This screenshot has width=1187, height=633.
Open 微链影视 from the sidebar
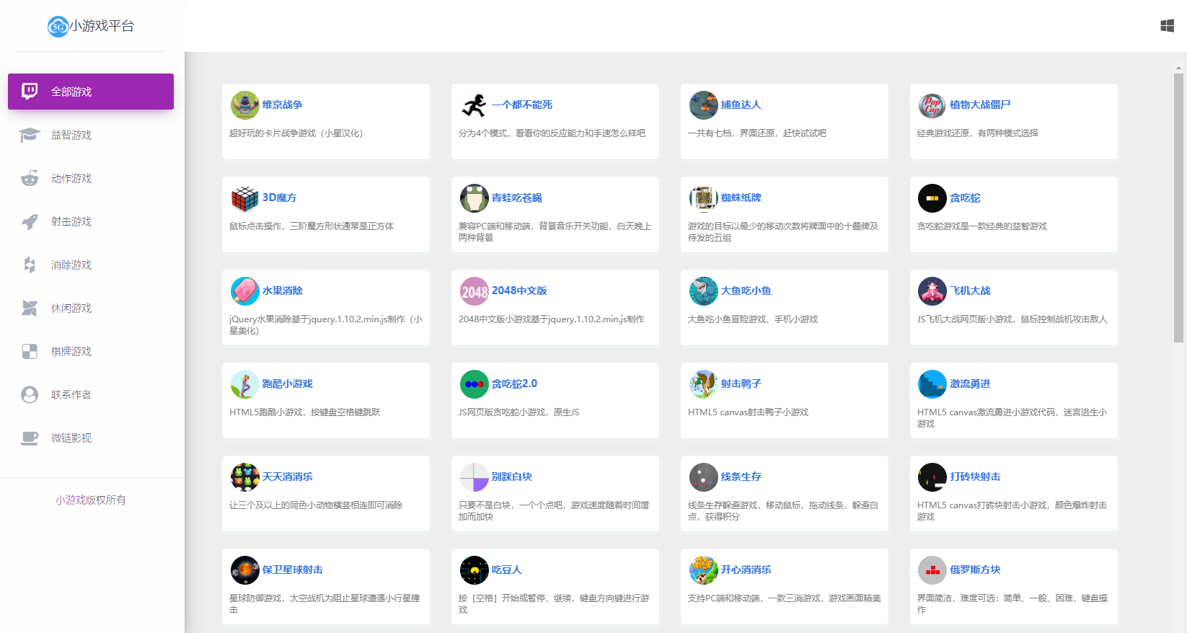tap(71, 438)
